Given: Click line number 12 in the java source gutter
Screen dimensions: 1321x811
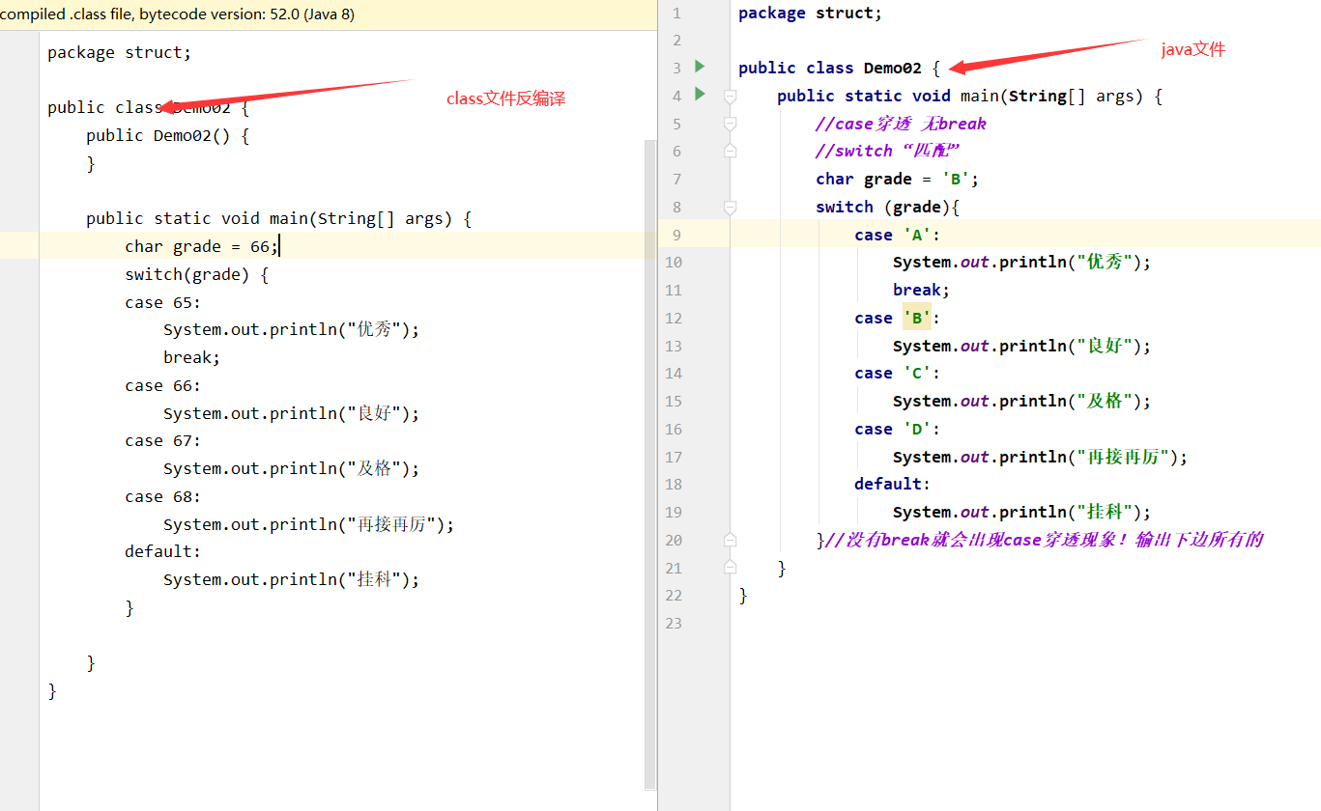Looking at the screenshot, I should (674, 318).
